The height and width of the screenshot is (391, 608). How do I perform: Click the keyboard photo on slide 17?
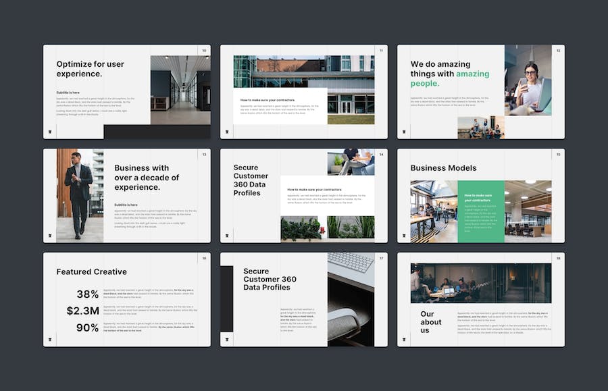pos(351,263)
